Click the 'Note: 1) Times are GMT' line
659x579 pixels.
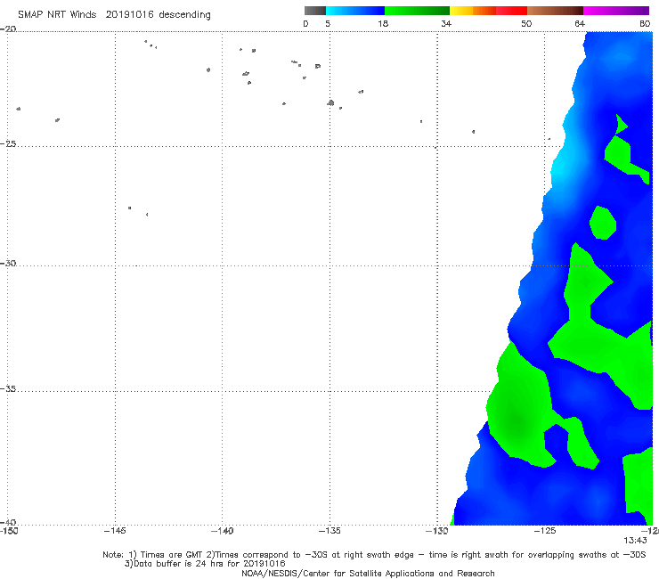(374, 555)
